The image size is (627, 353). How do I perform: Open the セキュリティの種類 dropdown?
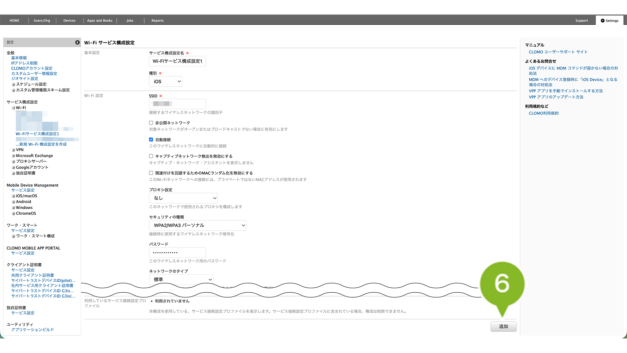[x=197, y=225]
